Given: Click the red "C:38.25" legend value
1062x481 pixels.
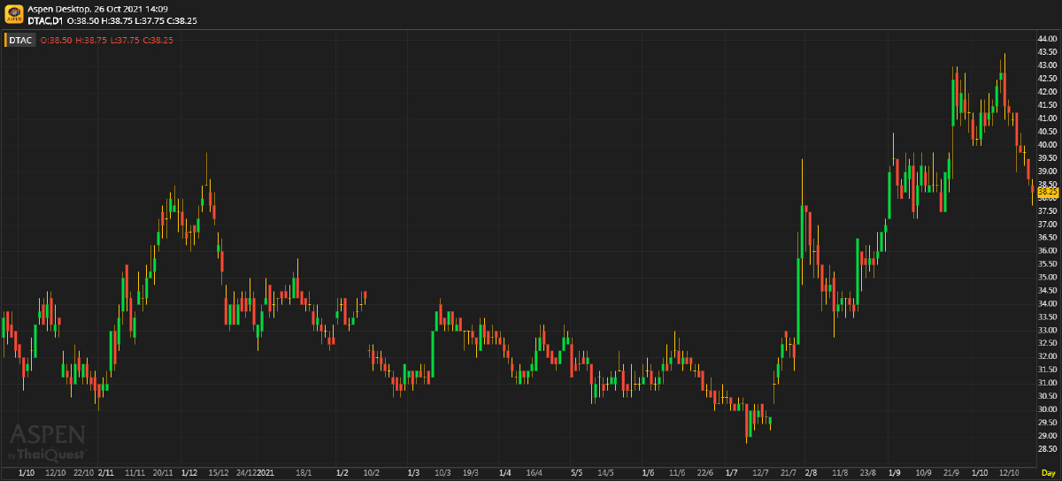Looking at the screenshot, I should (x=159, y=40).
